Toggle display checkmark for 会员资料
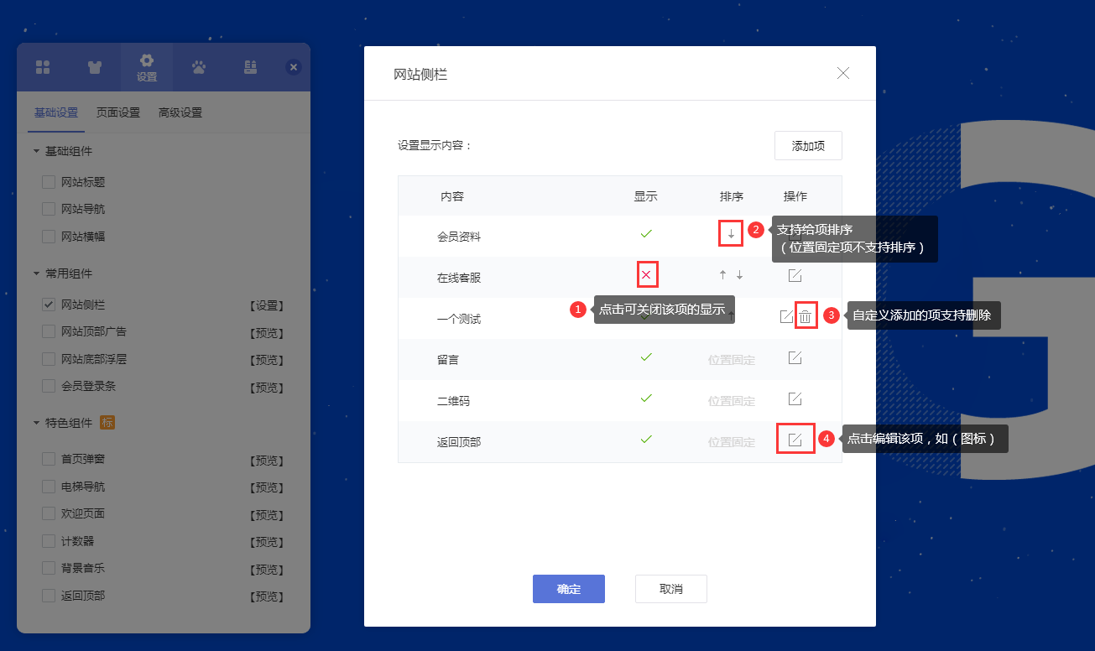1095x651 pixels. [646, 233]
